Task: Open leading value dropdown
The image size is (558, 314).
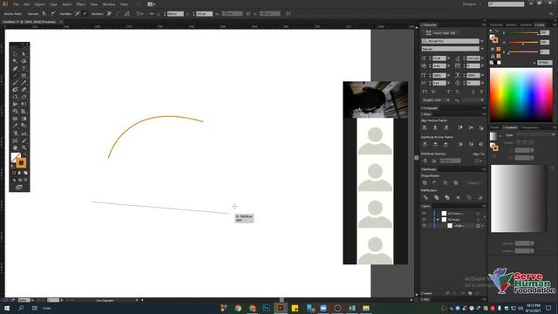Action: click(x=482, y=58)
